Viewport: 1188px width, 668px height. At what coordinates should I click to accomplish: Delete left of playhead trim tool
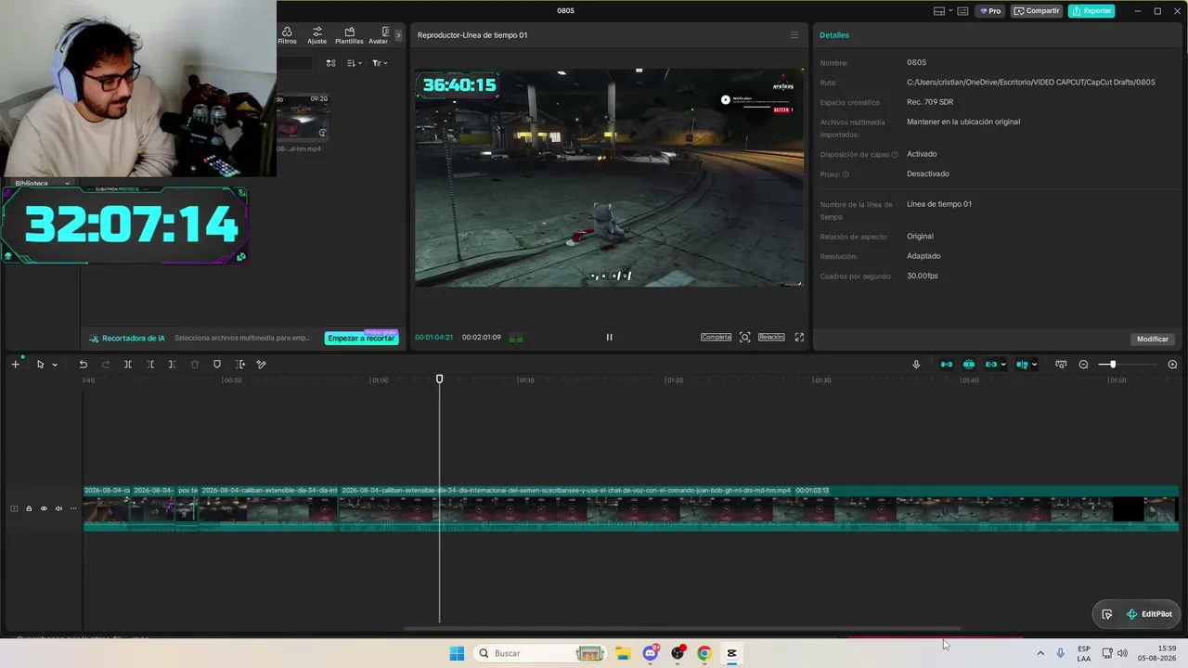(x=150, y=365)
